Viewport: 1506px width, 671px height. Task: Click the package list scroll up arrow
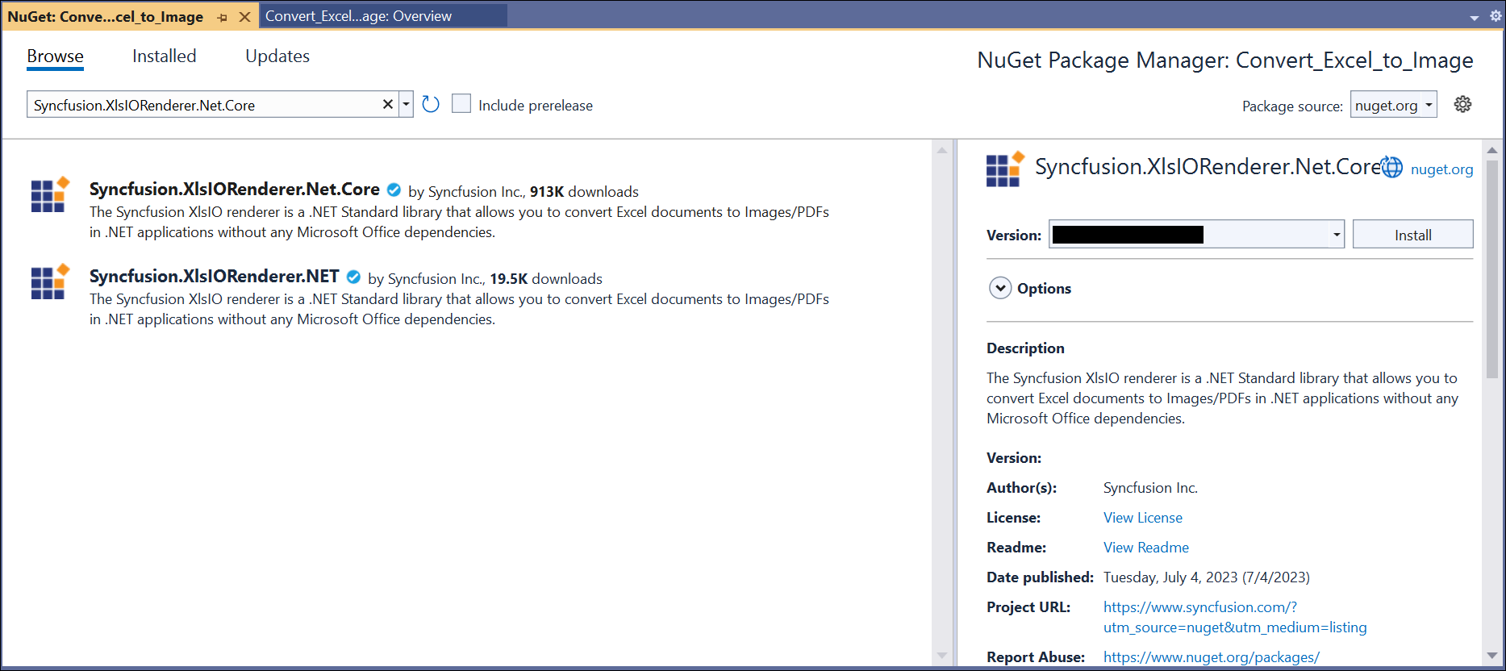click(942, 150)
